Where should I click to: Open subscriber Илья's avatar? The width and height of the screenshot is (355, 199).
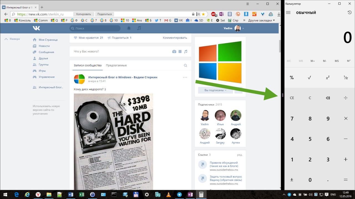coord(220,115)
